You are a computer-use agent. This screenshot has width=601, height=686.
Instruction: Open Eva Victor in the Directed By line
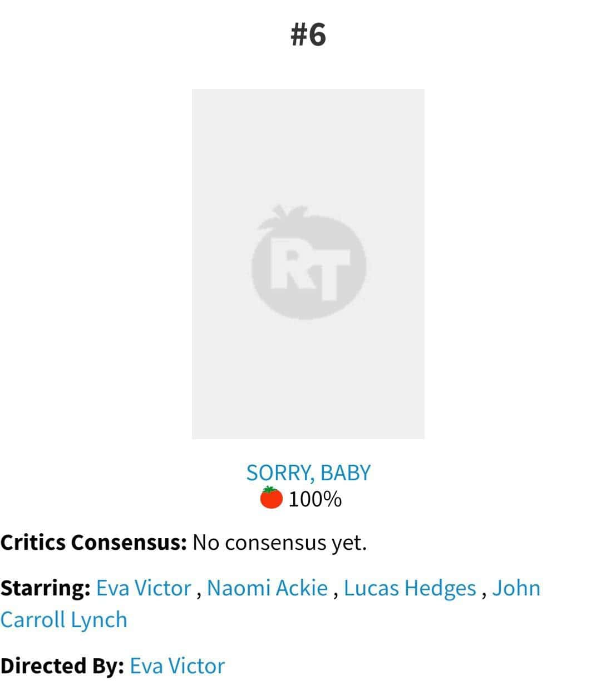click(177, 665)
